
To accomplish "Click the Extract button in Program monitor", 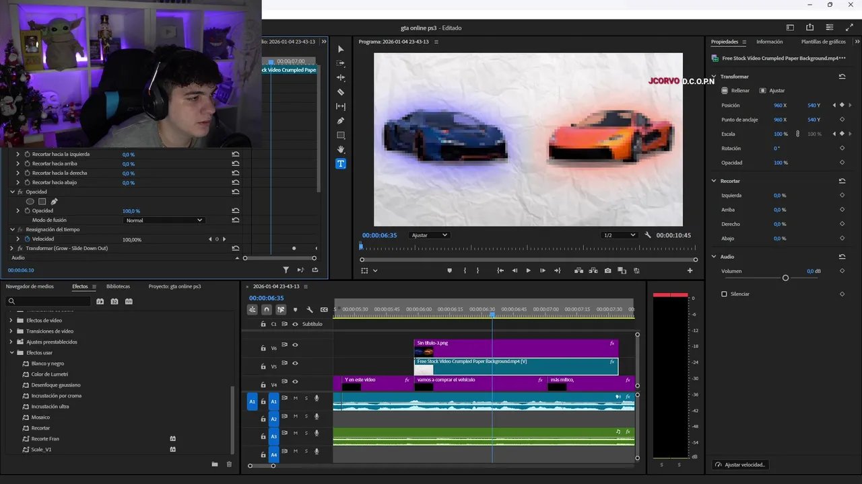I will coord(593,270).
